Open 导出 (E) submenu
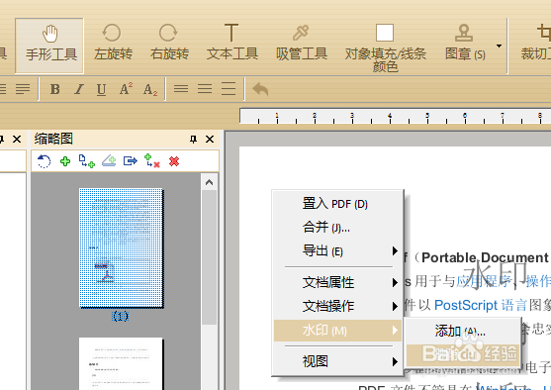 tap(337, 251)
